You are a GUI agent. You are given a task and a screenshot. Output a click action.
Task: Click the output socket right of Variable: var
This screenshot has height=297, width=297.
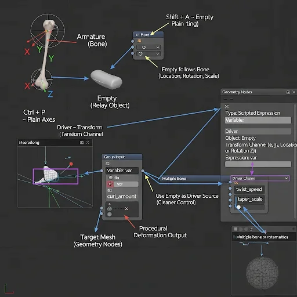pyautogui.click(x=143, y=171)
